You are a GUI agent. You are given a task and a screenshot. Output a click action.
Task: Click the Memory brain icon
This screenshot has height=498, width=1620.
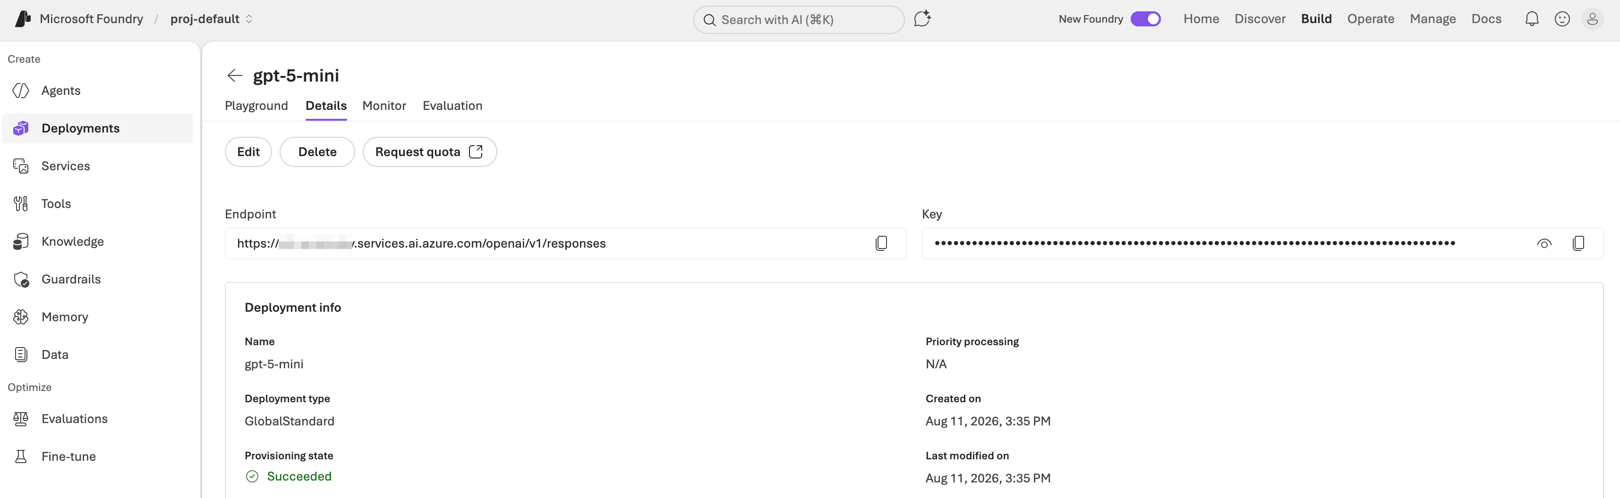(21, 316)
